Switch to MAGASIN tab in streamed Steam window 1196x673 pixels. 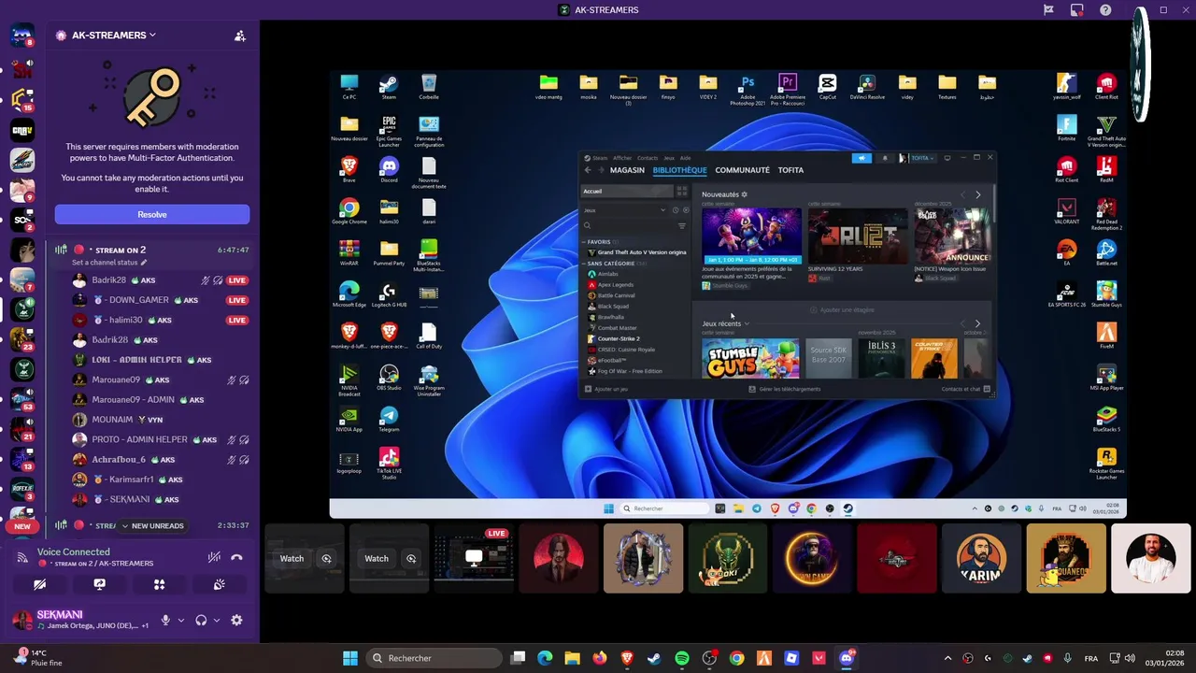(627, 170)
